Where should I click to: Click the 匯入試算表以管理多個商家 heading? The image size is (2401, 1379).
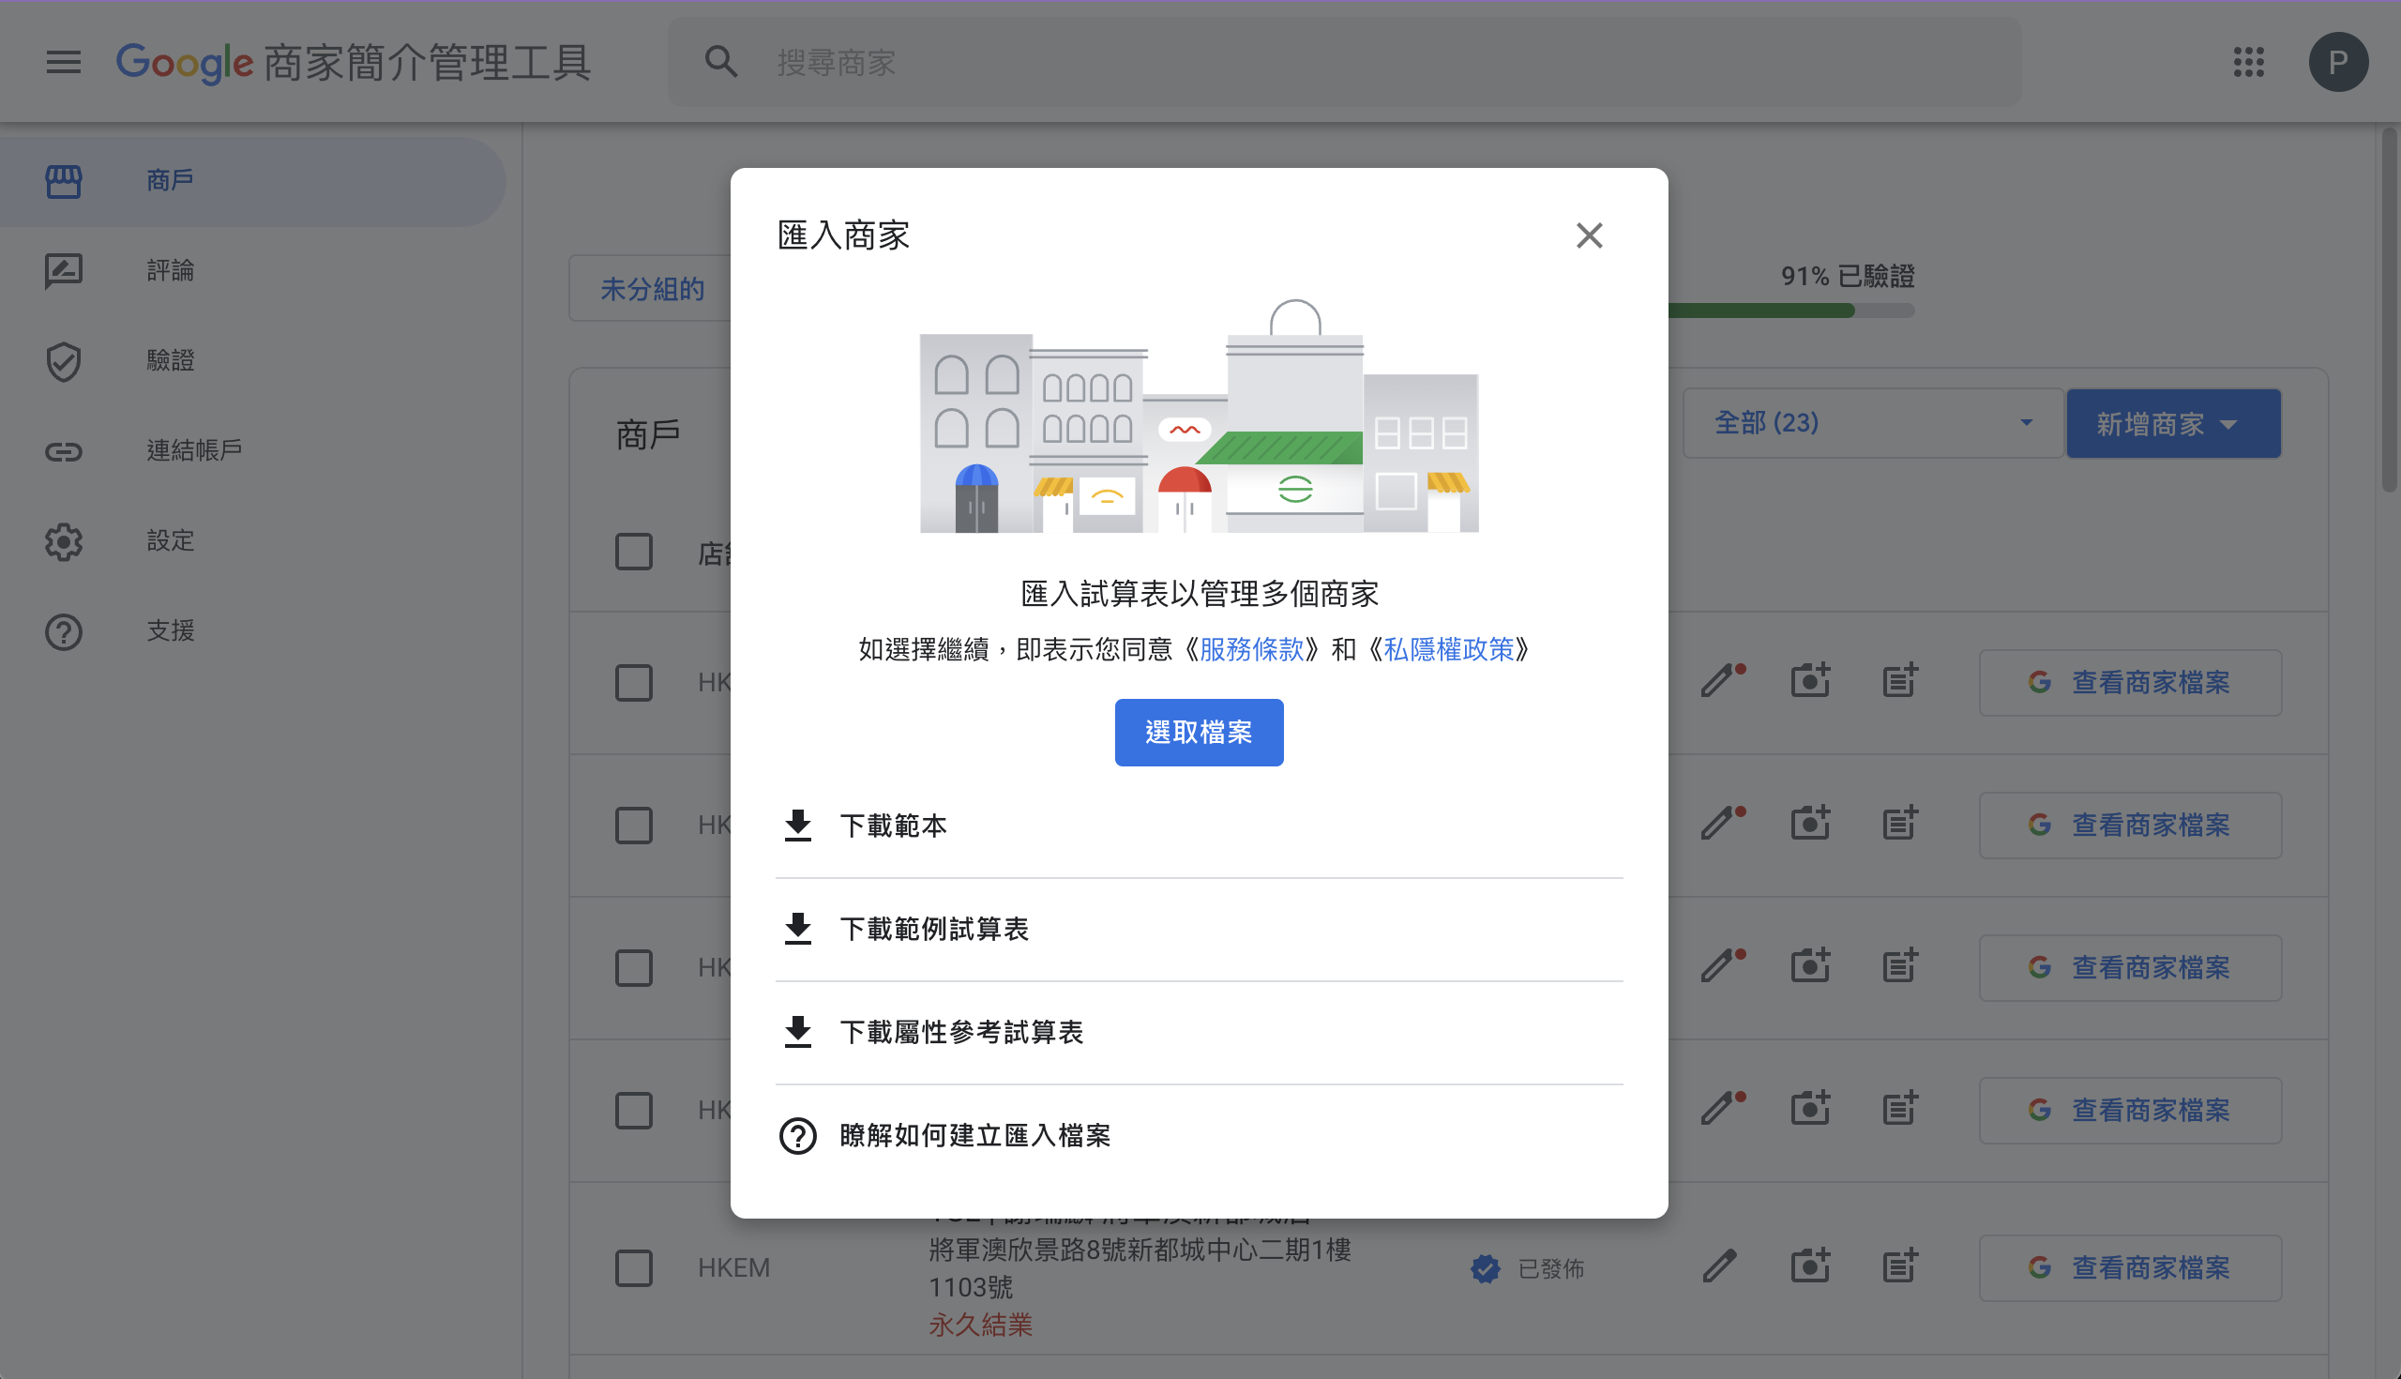coord(1199,594)
